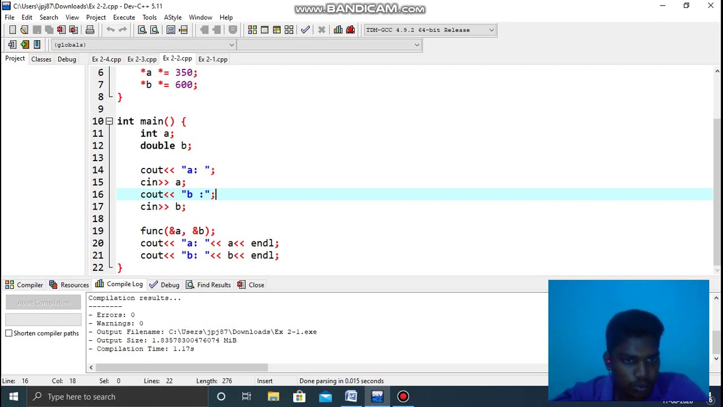This screenshot has width=723, height=407.
Task: Click 'Errors: 0' log line
Action: [111, 315]
